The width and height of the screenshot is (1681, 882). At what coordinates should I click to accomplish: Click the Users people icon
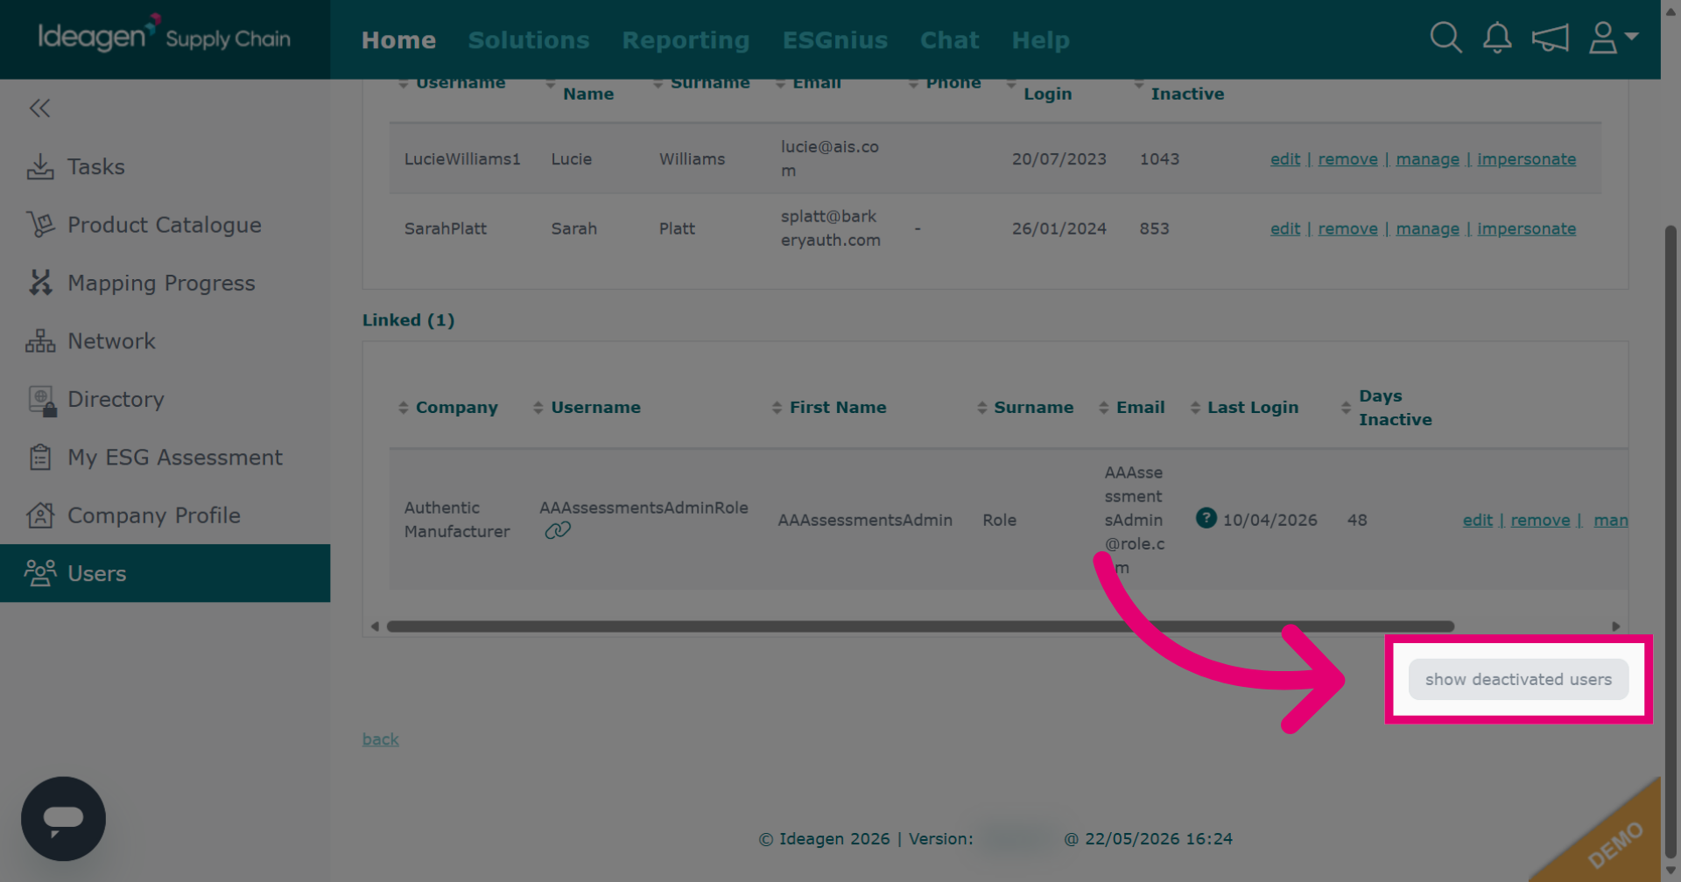(x=40, y=573)
